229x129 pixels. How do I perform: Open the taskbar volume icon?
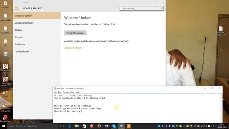pos(205,126)
